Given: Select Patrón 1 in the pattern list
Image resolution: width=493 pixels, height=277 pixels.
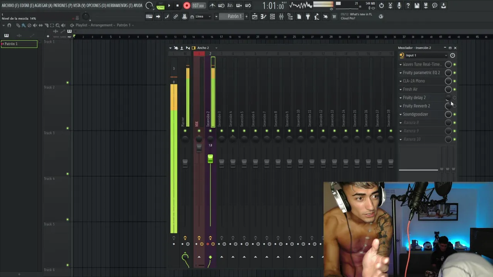Looking at the screenshot, I should coord(19,44).
